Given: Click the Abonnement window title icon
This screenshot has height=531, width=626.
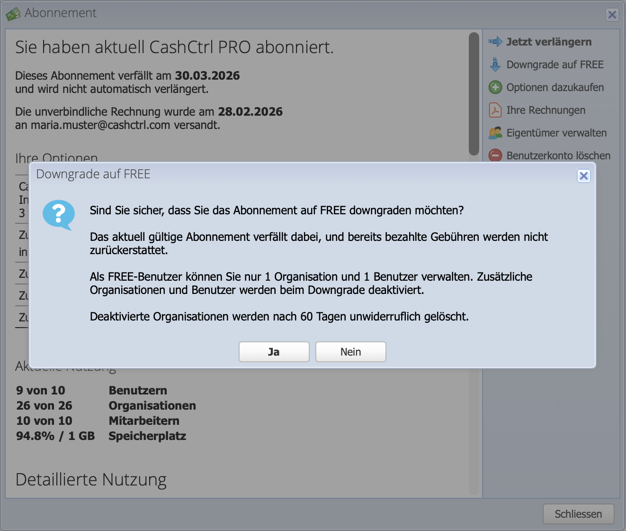Looking at the screenshot, I should point(13,14).
